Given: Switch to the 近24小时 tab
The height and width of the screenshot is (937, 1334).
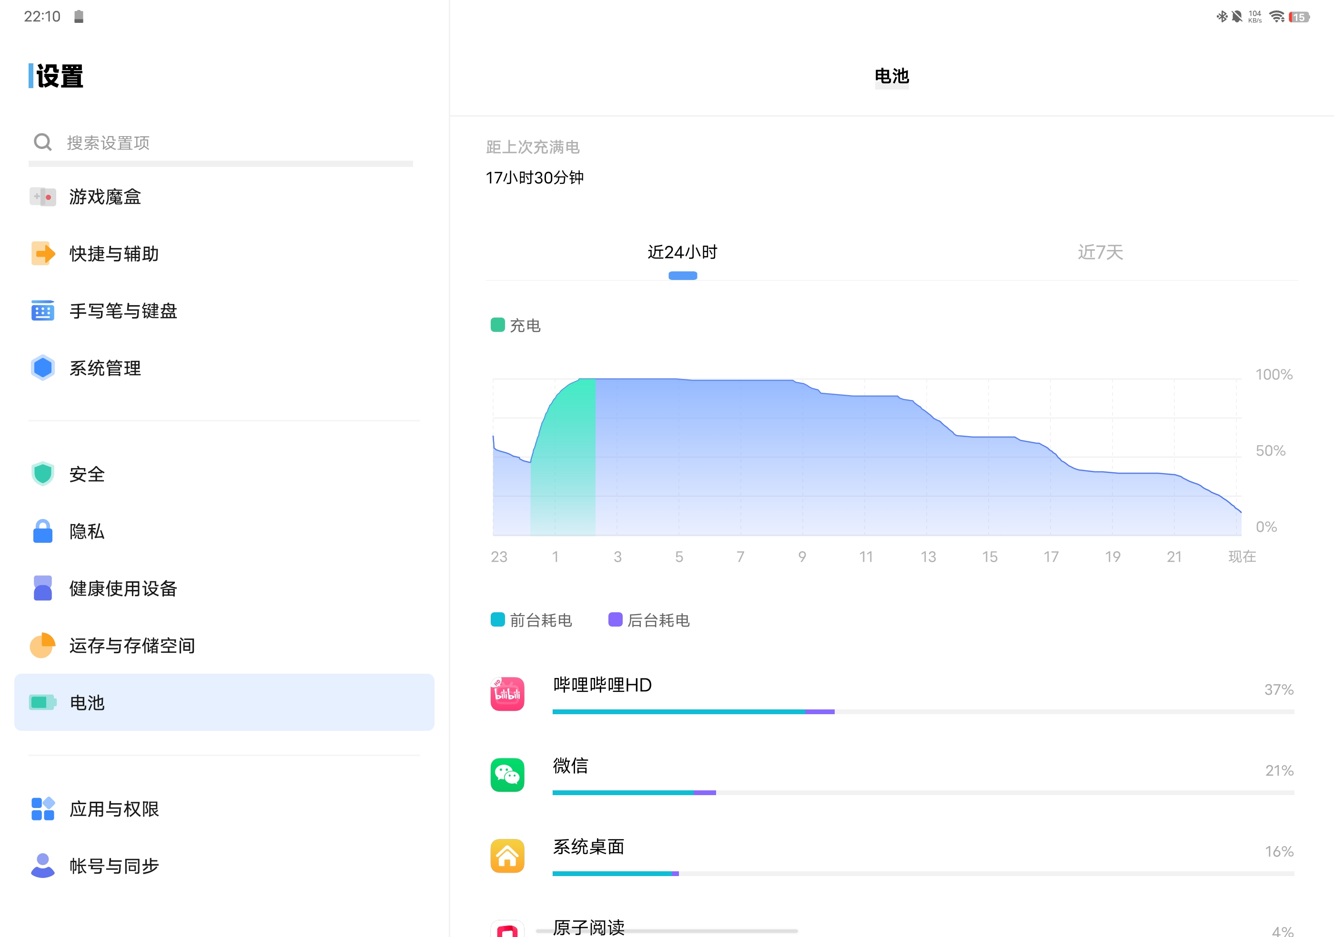Looking at the screenshot, I should click(x=683, y=252).
